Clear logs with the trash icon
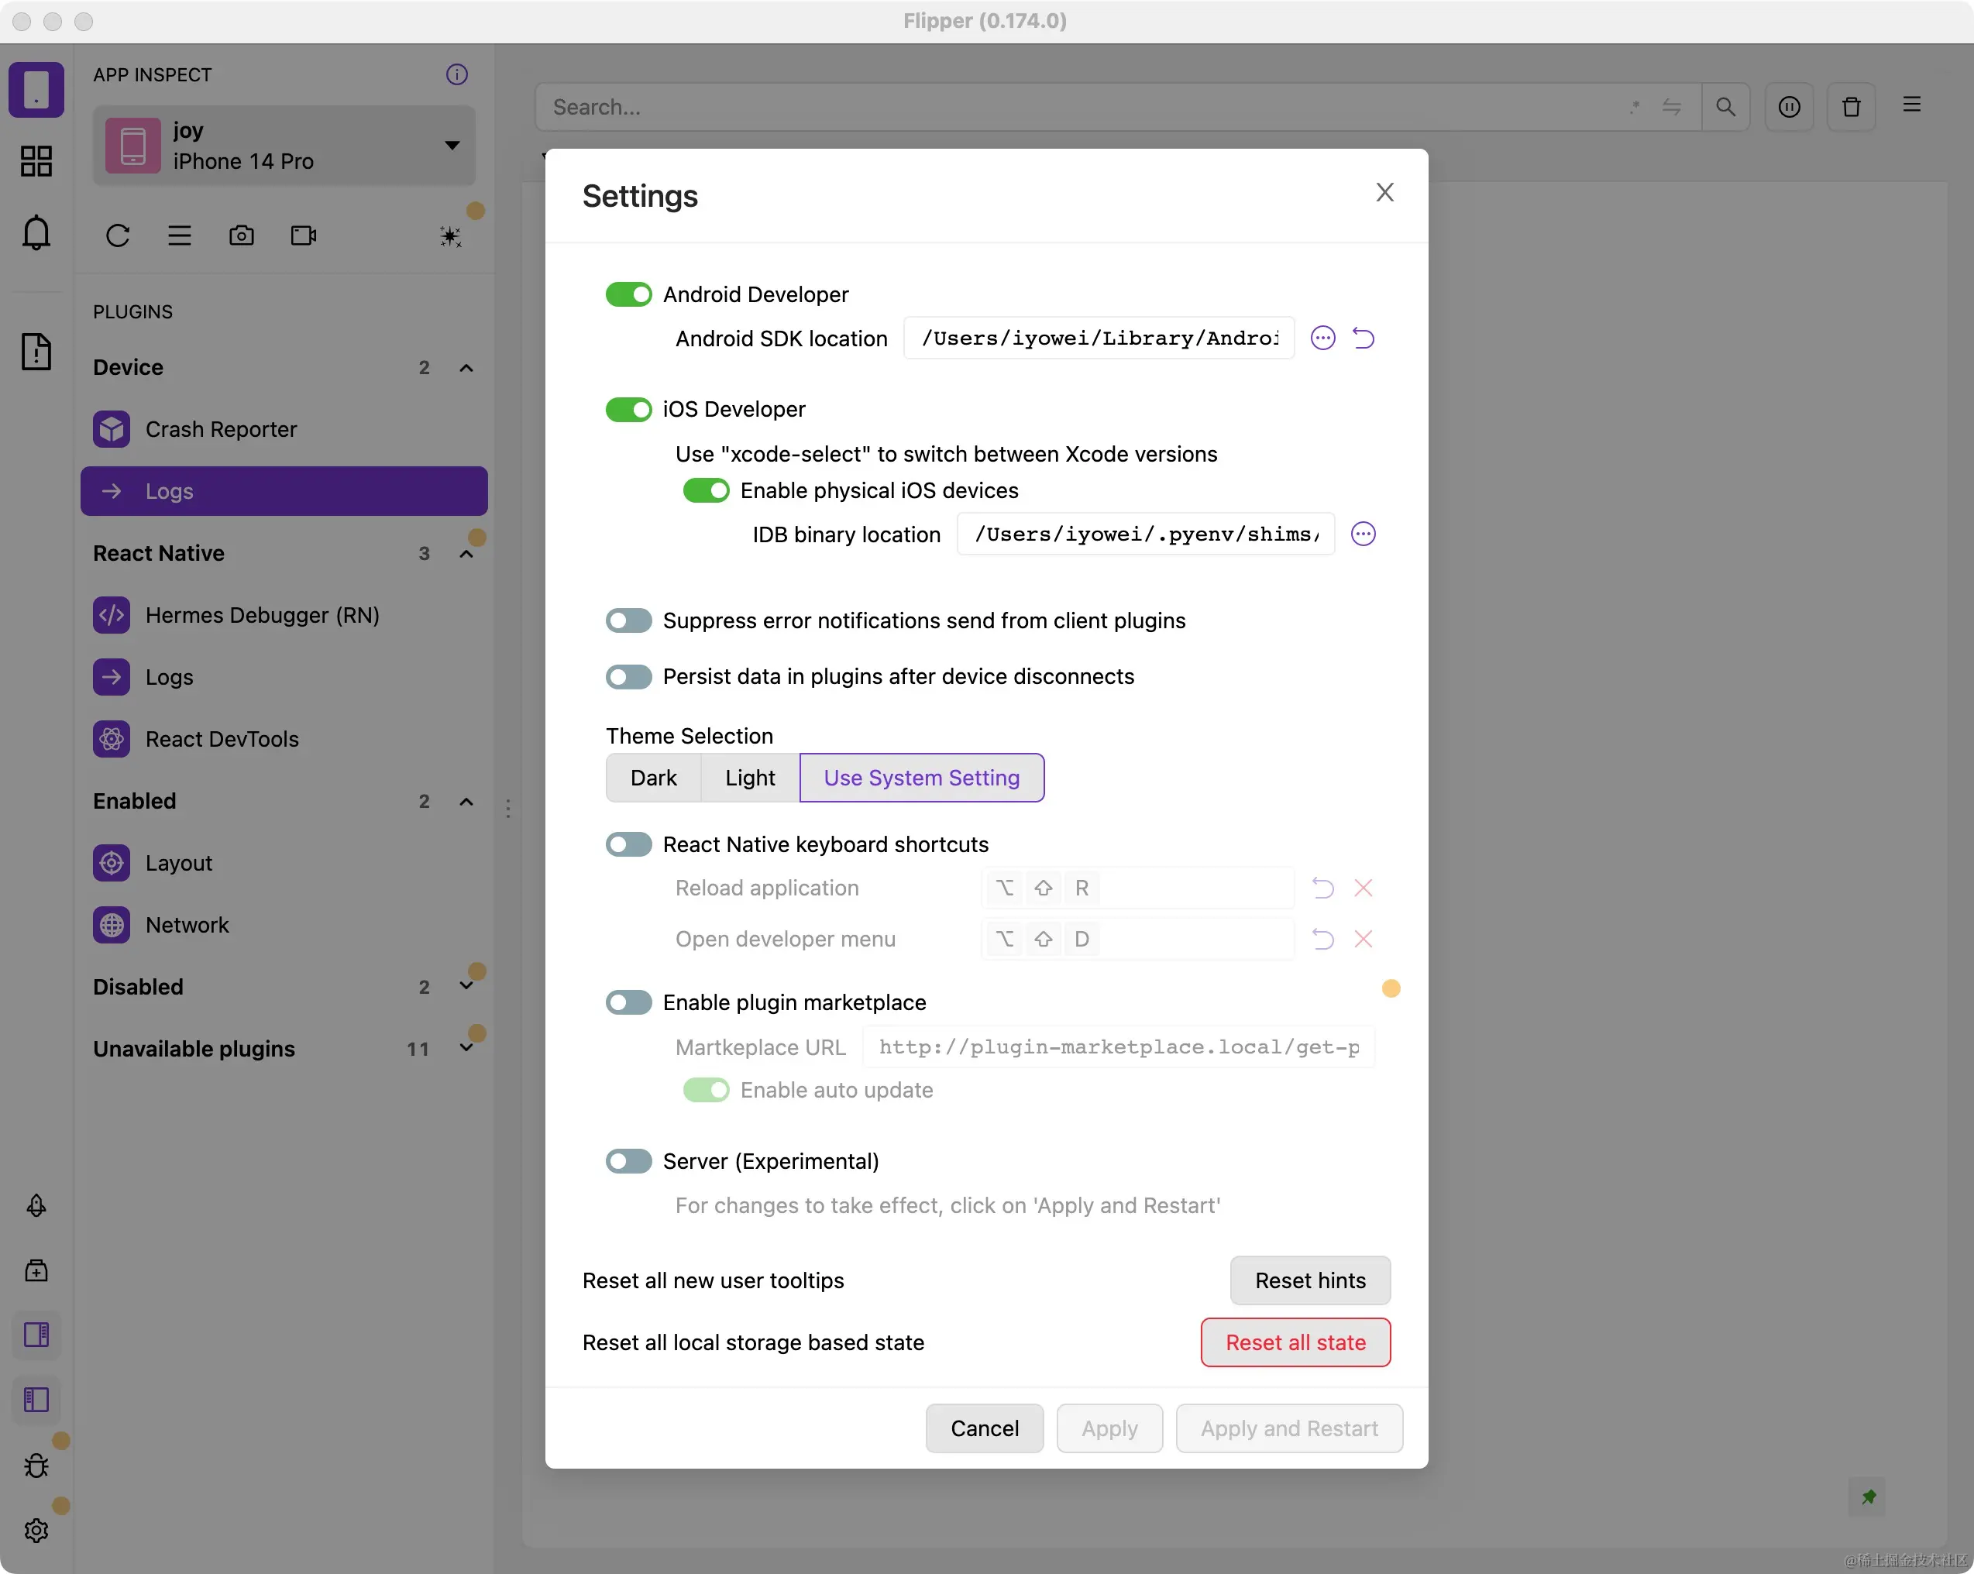Screen dimensions: 1974x1574 pos(1852,107)
